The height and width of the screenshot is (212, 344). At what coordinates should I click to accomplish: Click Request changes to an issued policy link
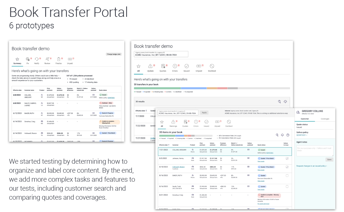(x=311, y=166)
